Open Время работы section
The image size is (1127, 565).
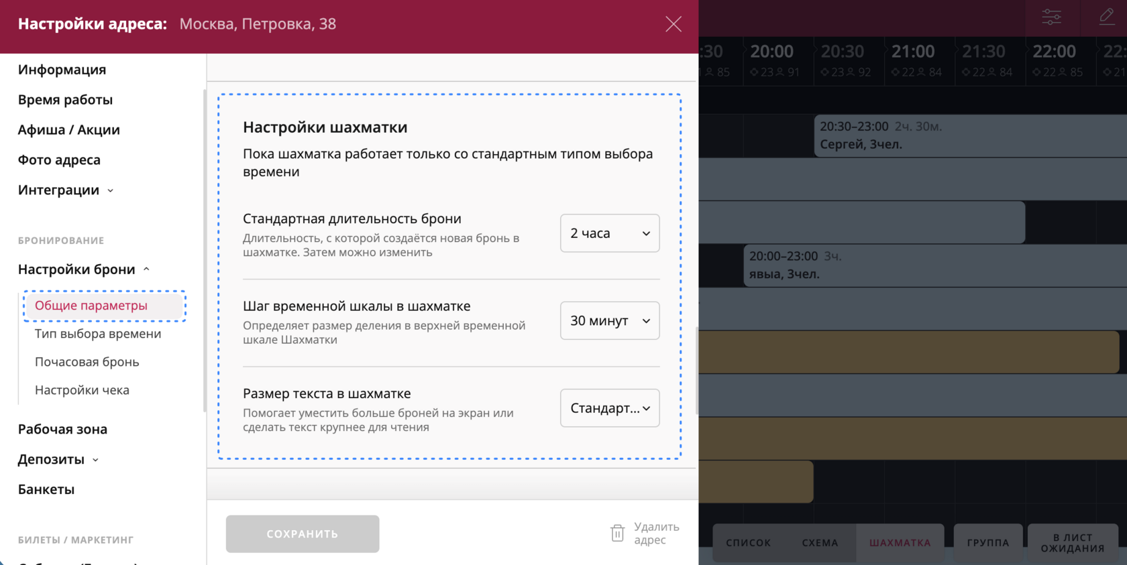(x=65, y=100)
